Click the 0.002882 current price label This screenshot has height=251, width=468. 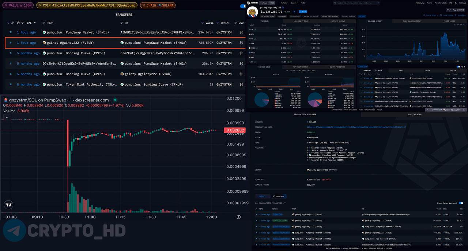tap(235, 130)
